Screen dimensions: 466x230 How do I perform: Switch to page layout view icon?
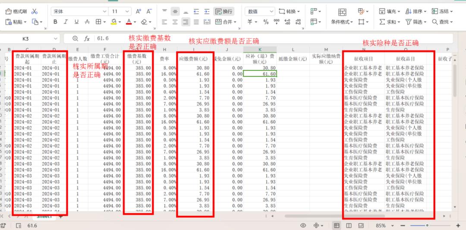click(349, 226)
